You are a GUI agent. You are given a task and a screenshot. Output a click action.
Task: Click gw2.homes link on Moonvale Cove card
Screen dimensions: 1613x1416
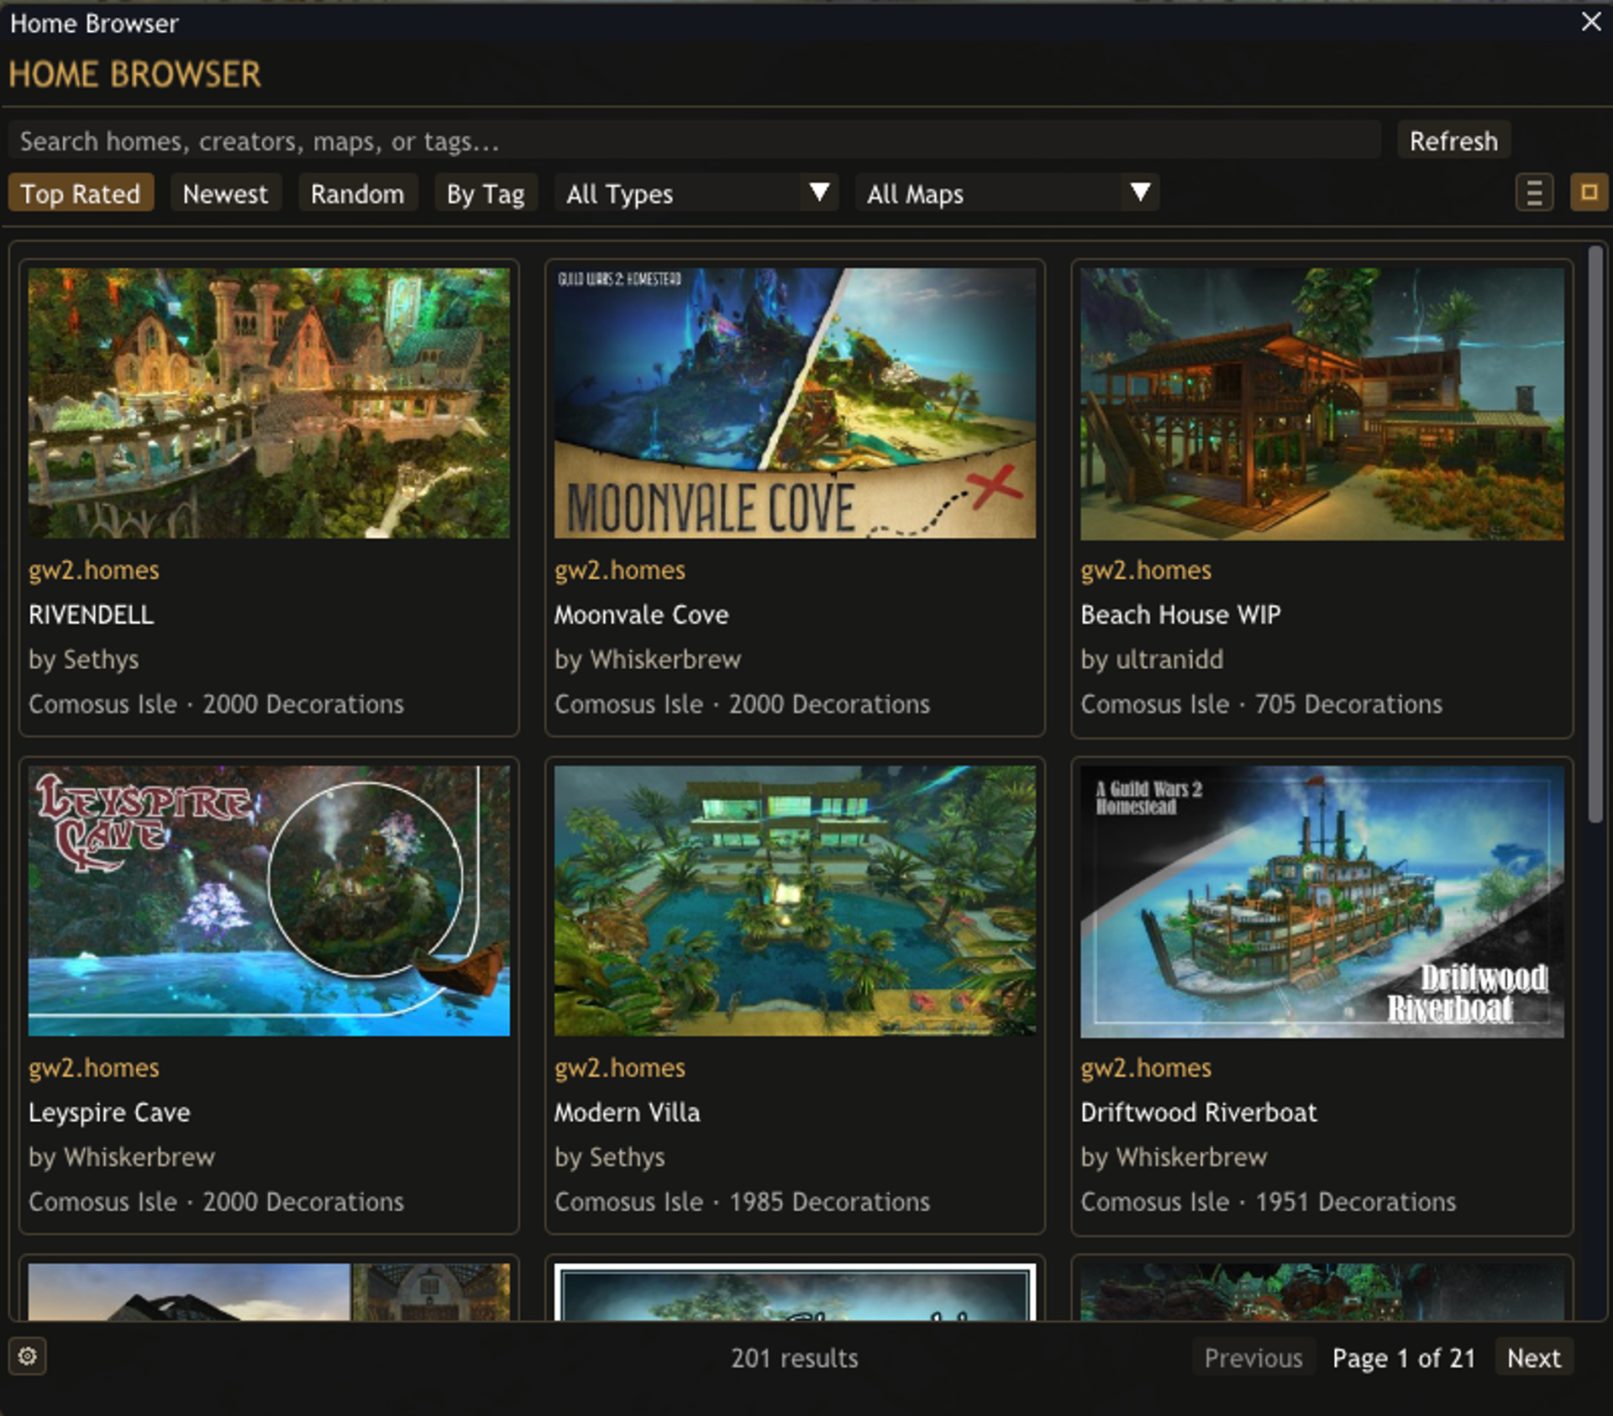(x=620, y=570)
